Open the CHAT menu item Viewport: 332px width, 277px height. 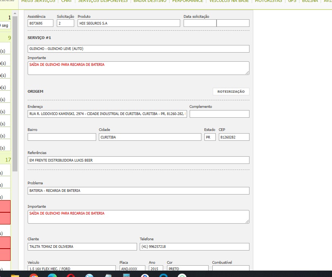[67, 1]
